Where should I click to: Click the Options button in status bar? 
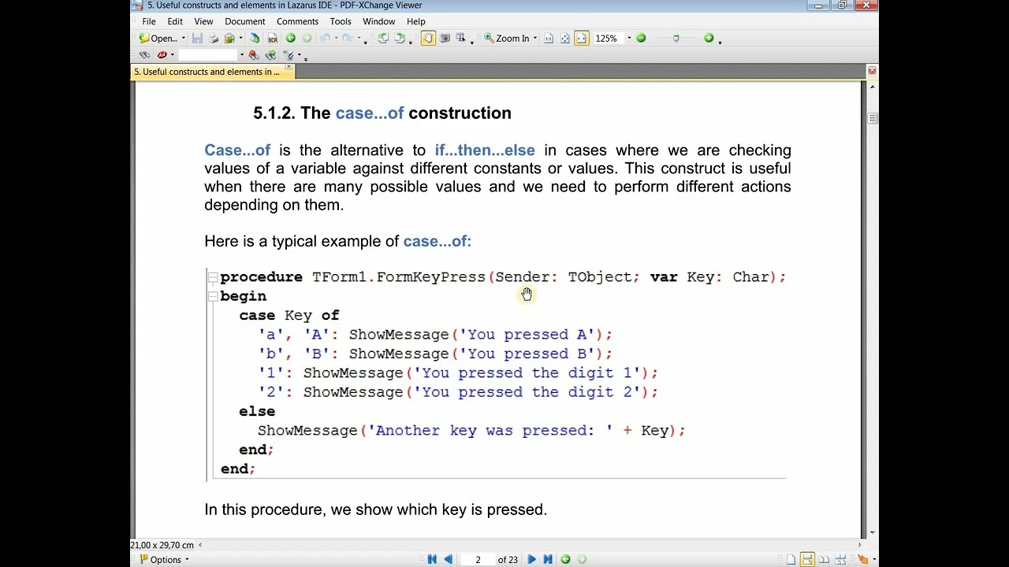pos(164,559)
